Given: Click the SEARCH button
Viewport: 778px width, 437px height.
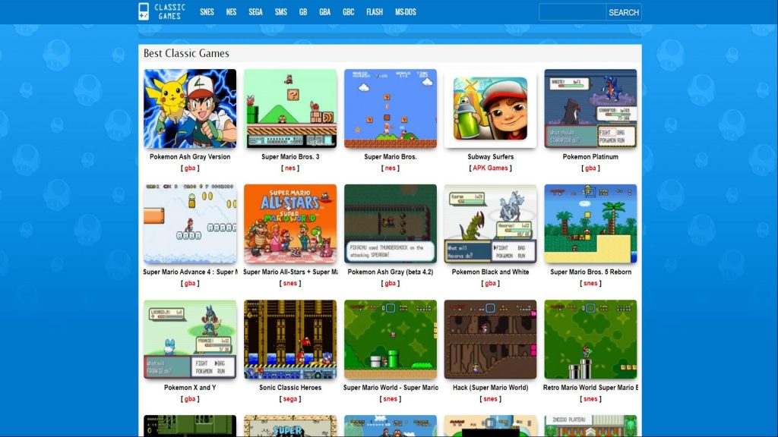Looking at the screenshot, I should click(x=622, y=11).
